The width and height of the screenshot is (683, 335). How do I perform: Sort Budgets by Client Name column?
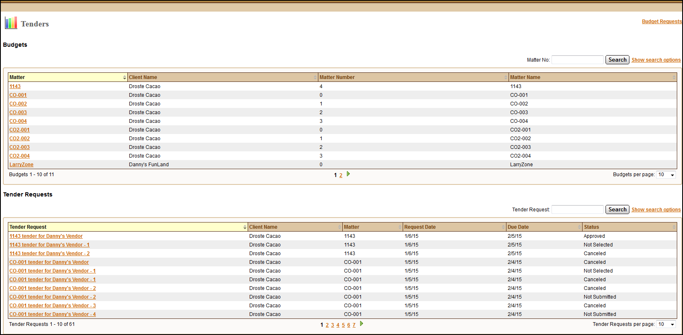[222, 77]
